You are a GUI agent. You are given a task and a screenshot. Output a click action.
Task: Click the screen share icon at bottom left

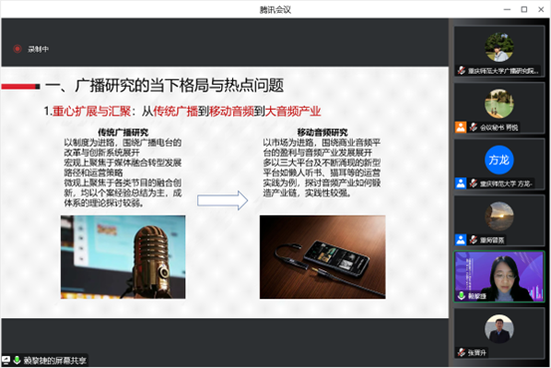pyautogui.click(x=6, y=360)
